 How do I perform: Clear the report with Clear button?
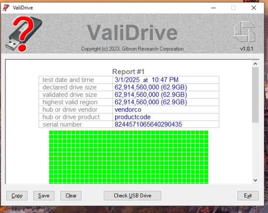(x=71, y=196)
